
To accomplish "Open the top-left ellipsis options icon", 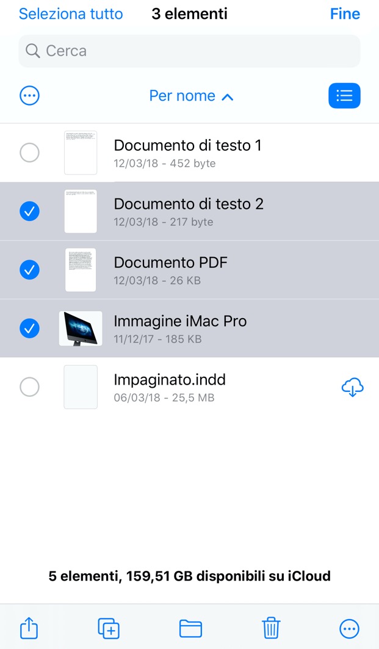I will (x=30, y=96).
